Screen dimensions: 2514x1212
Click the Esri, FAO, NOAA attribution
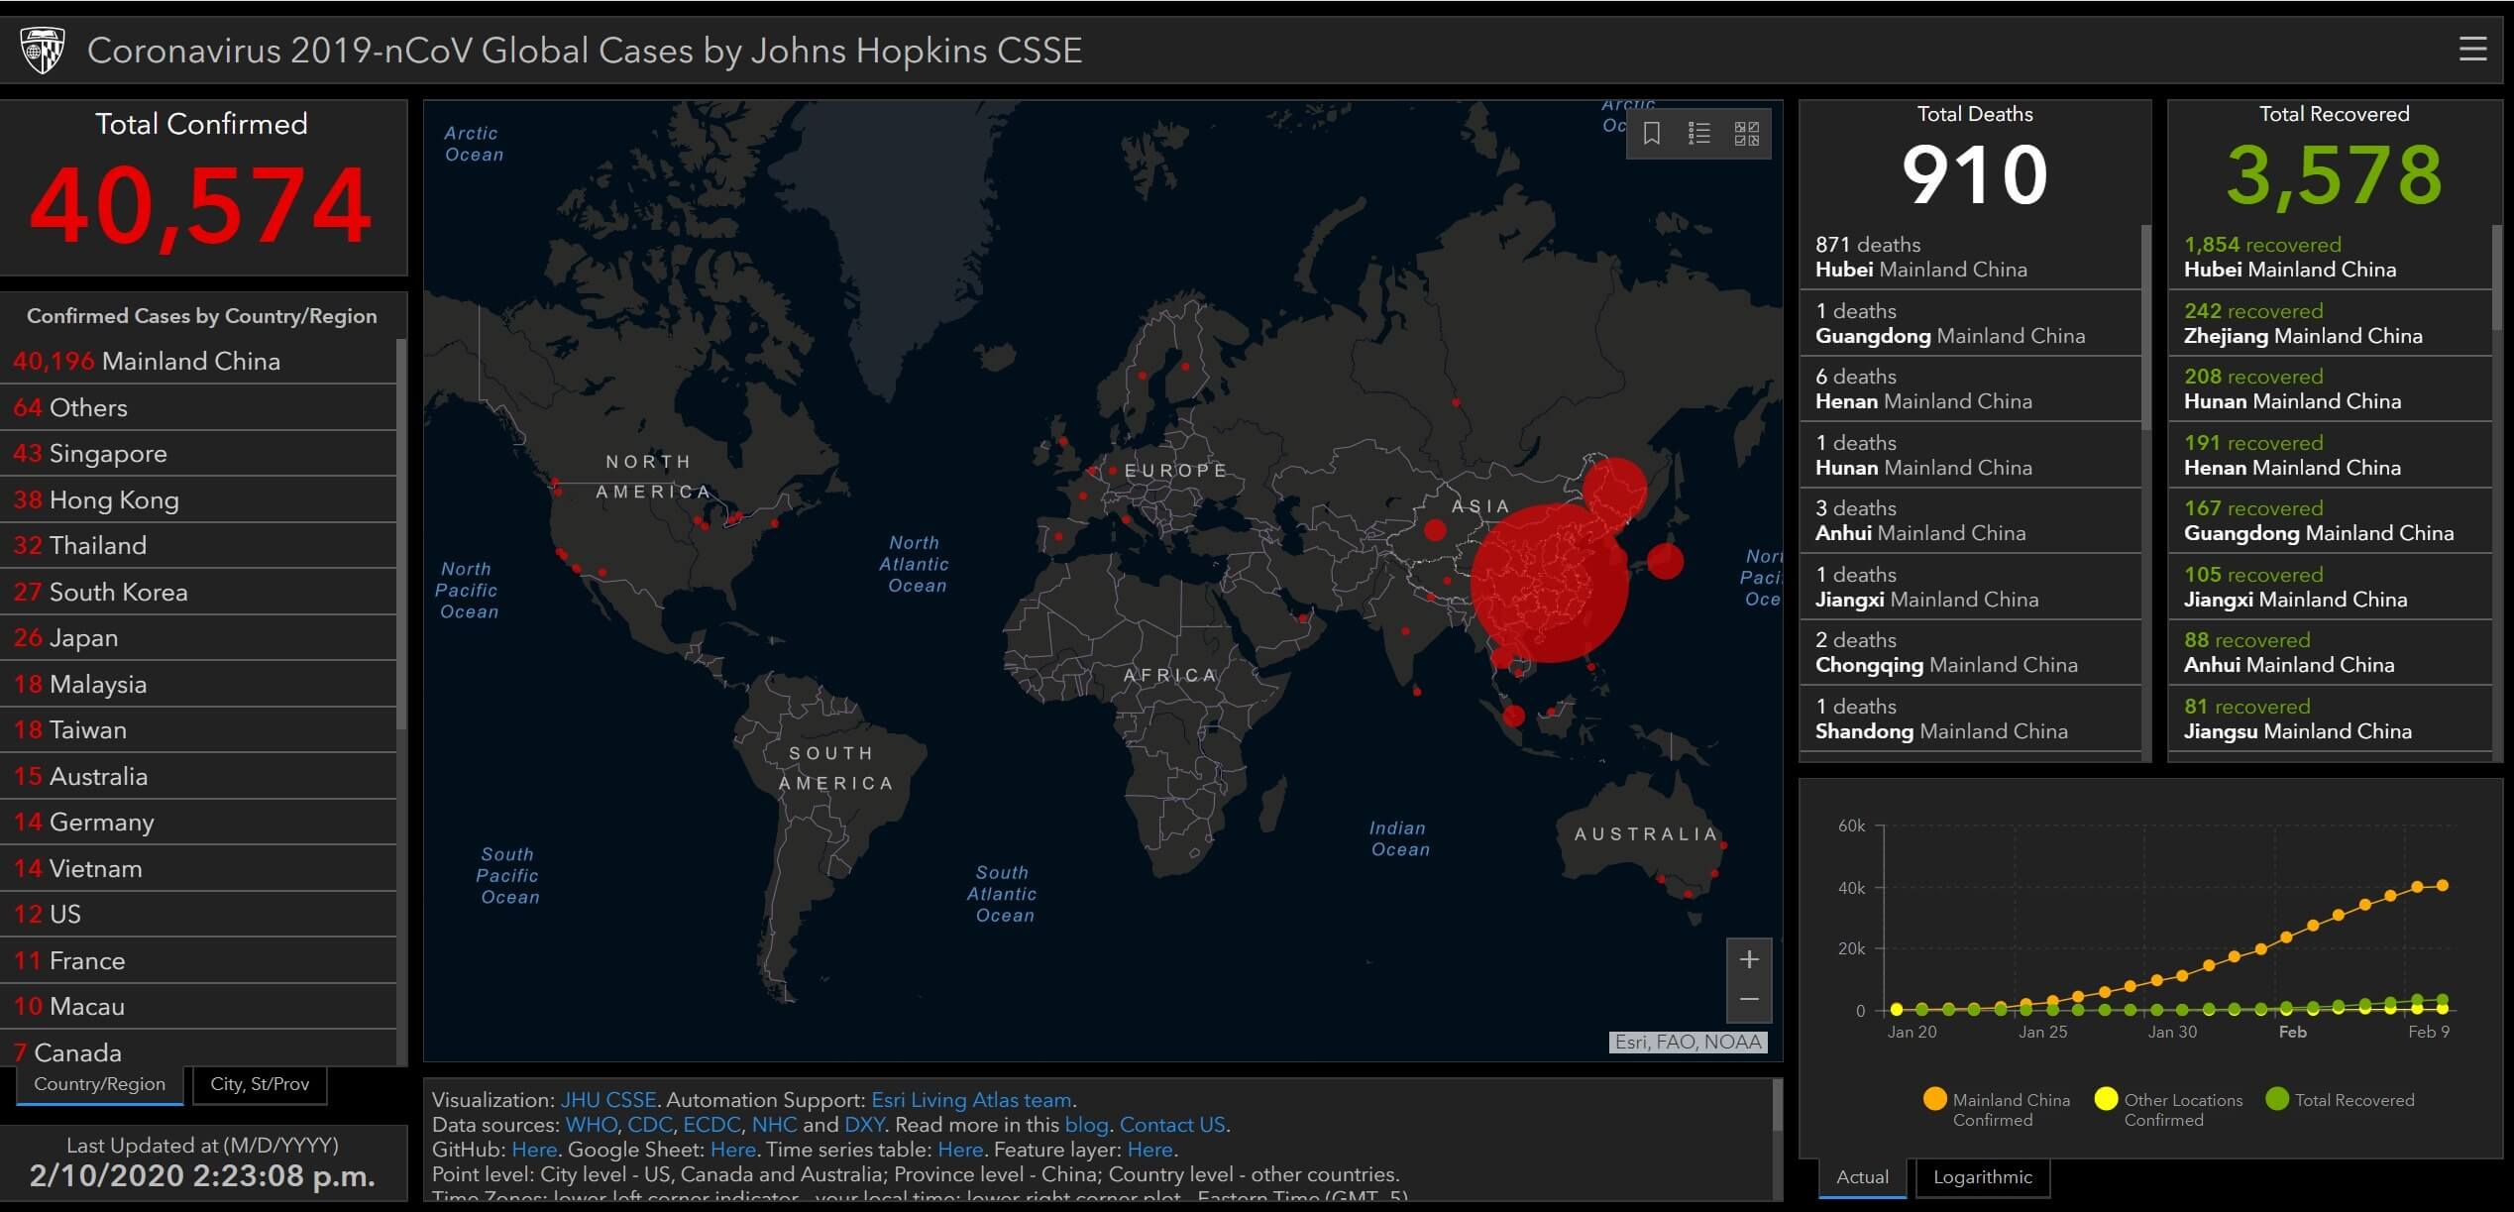tap(1689, 1042)
